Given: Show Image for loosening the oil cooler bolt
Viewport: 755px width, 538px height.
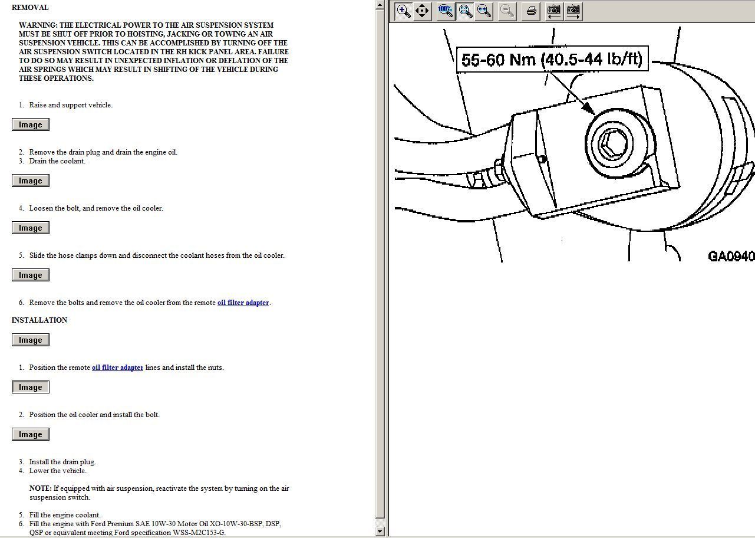Looking at the screenshot, I should (x=31, y=228).
